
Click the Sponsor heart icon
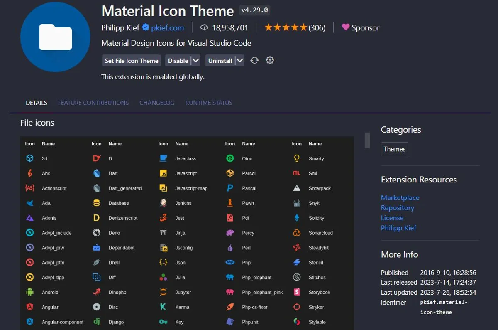point(345,27)
